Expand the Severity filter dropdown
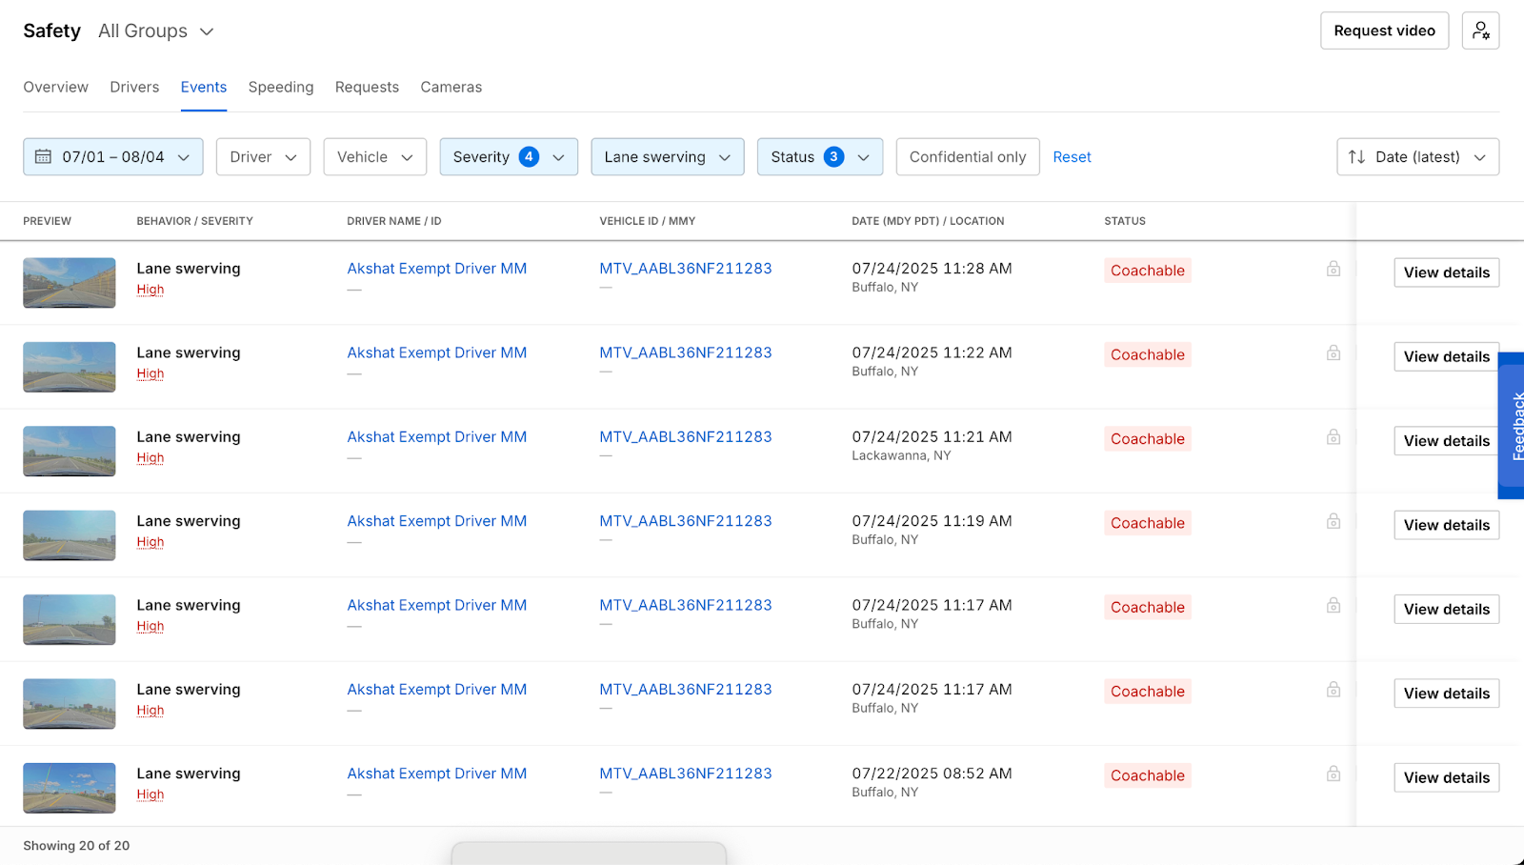This screenshot has height=865, width=1524. 508,157
